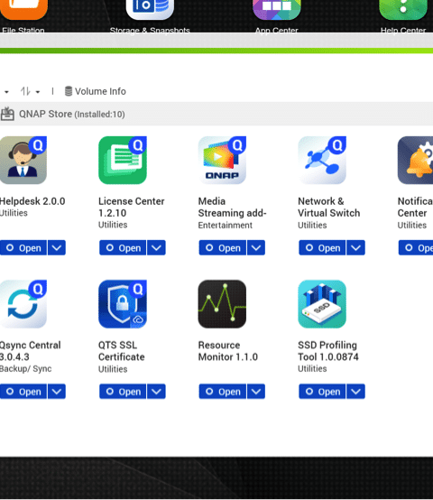Click Network & Virtual Switch title

pos(329,208)
